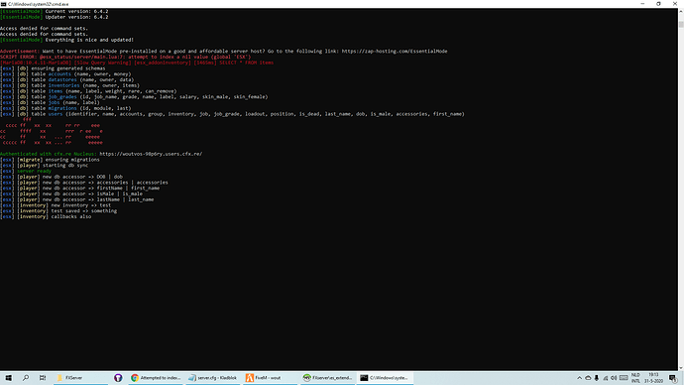This screenshot has width=684, height=385.
Task: Open OneDrive cloud tray icon
Action: coord(588,378)
